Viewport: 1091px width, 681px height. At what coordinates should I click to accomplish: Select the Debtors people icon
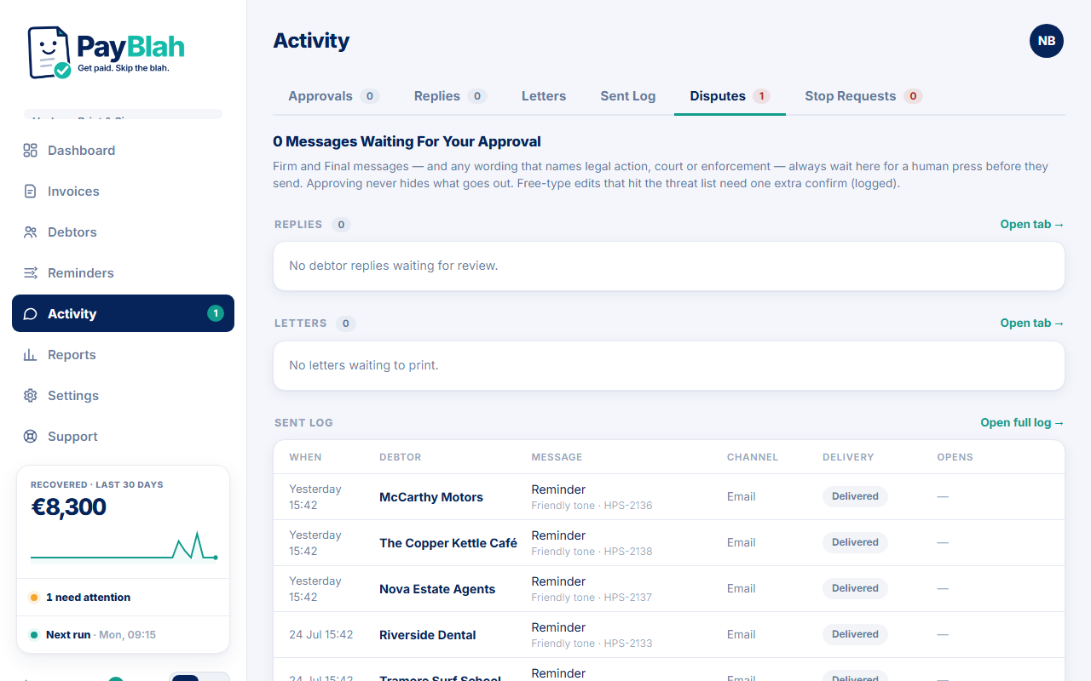[31, 232]
